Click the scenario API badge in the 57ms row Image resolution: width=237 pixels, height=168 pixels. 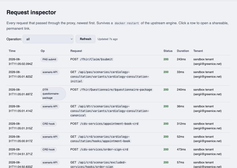point(50,162)
